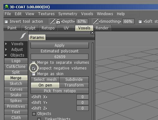
Task: Collapse the Objects tool group
Action: pyautogui.click(x=6, y=55)
